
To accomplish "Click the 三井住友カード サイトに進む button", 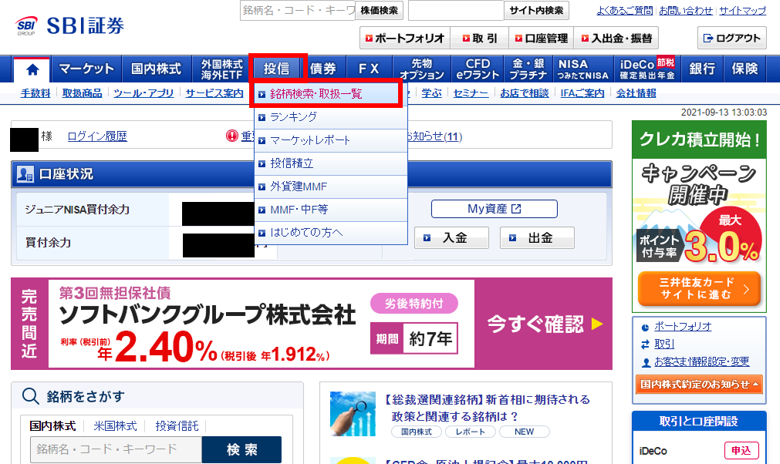I will 699,288.
